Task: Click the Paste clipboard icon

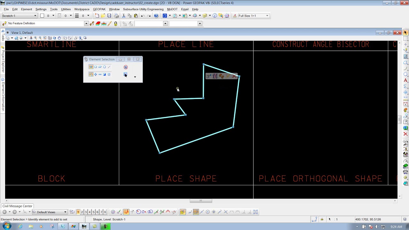Action: pyautogui.click(x=136, y=16)
